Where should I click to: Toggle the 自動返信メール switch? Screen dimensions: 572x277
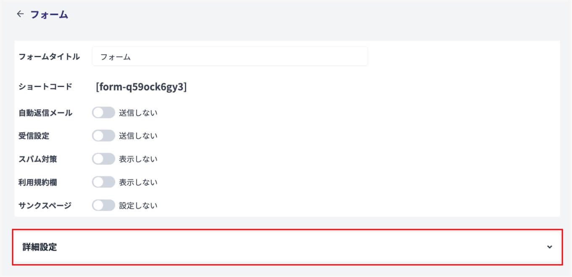point(103,113)
